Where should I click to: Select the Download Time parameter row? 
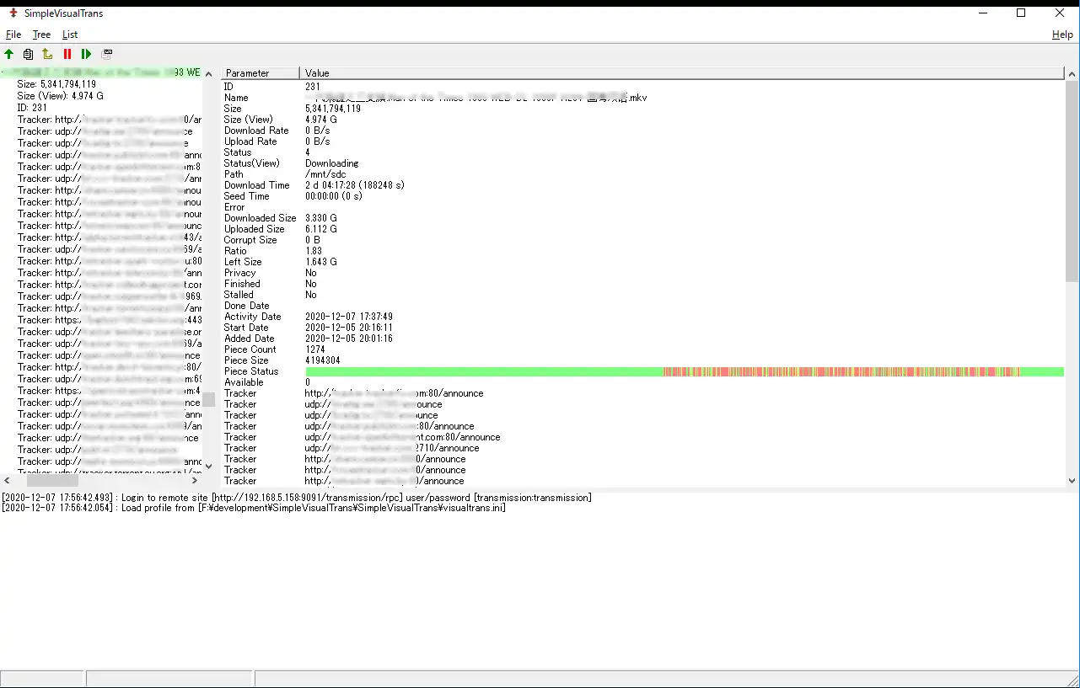(643, 185)
